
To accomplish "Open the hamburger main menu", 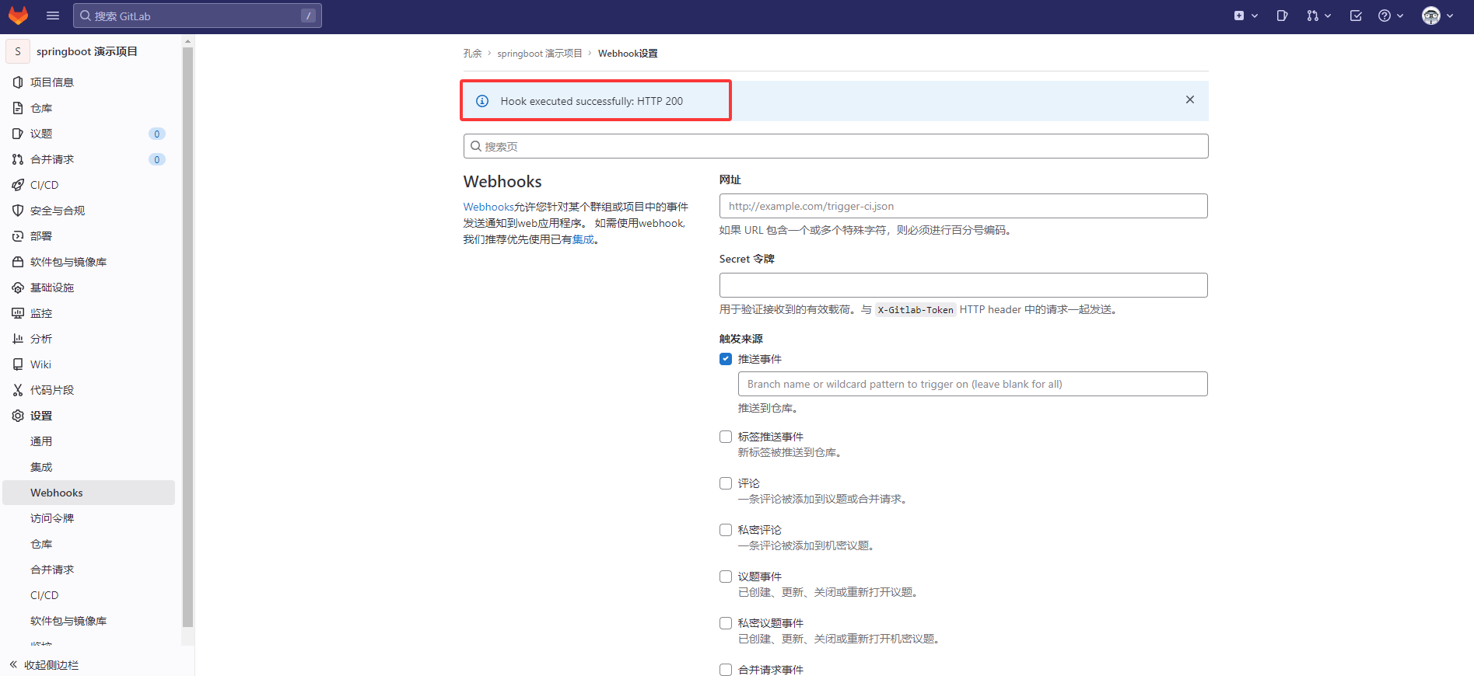I will click(53, 16).
